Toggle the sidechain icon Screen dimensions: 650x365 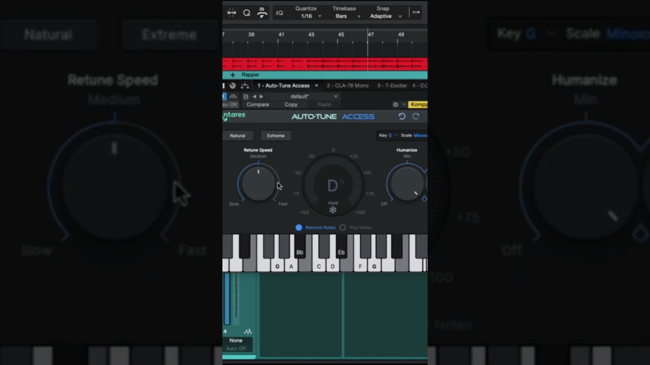(233, 96)
